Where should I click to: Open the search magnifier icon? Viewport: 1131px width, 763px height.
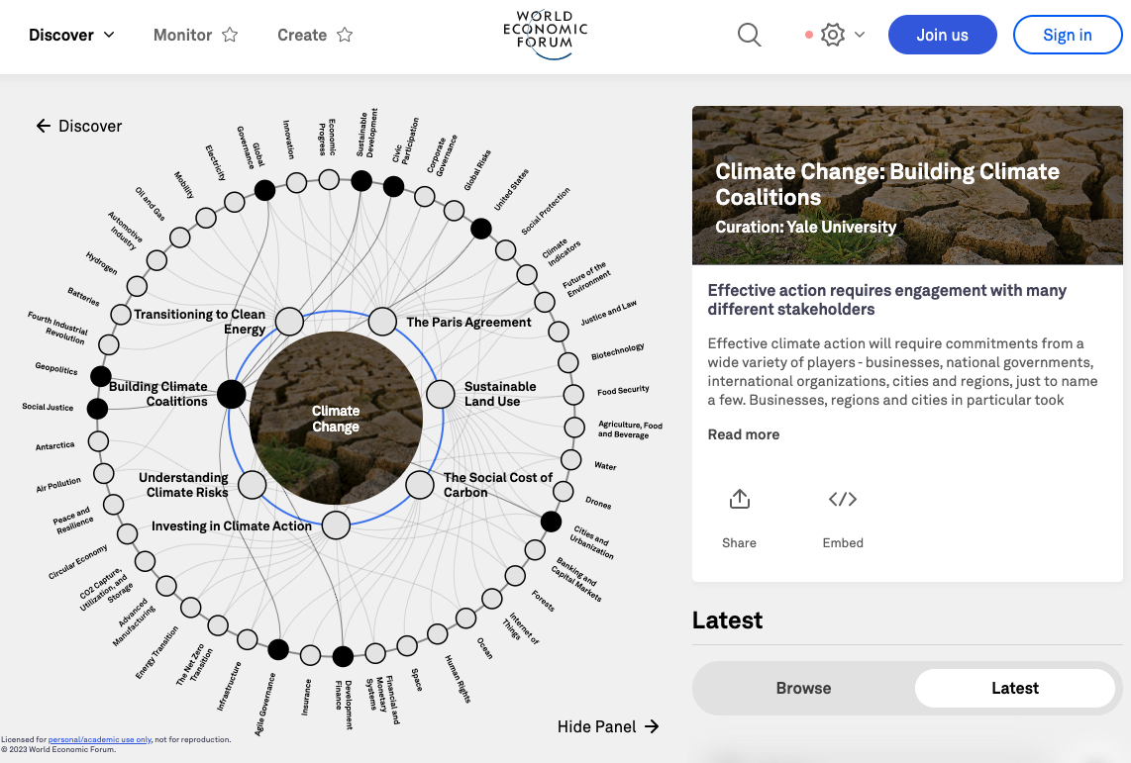pyautogui.click(x=749, y=35)
